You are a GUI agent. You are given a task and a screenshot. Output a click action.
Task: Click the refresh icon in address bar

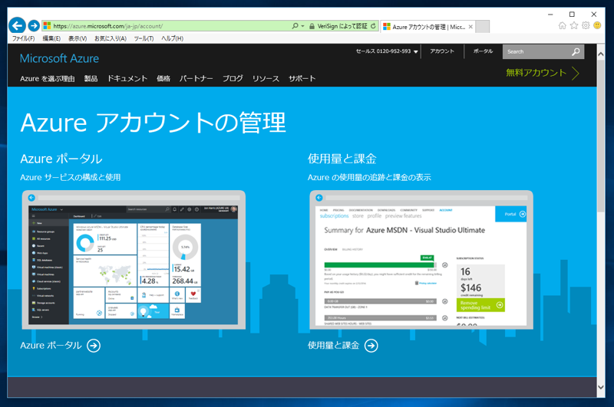373,26
